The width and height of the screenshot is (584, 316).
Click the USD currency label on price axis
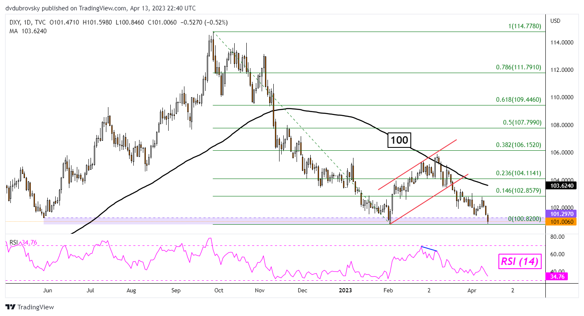[x=555, y=21]
